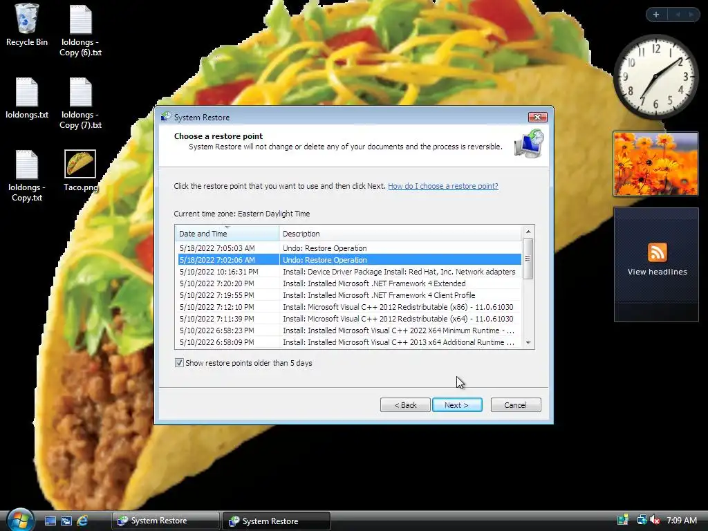The height and width of the screenshot is (531, 708).
Task: Click the sidebar previous gadget page arrow
Action: (x=678, y=15)
